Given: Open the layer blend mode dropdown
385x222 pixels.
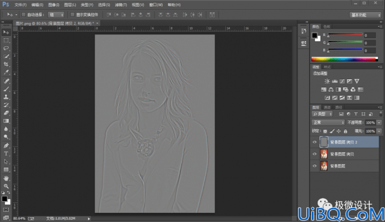Looking at the screenshot, I should [x=328, y=122].
